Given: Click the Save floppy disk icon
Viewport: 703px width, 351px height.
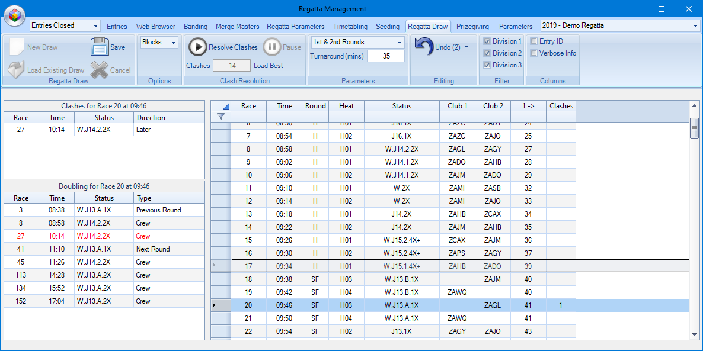Looking at the screenshot, I should point(99,47).
